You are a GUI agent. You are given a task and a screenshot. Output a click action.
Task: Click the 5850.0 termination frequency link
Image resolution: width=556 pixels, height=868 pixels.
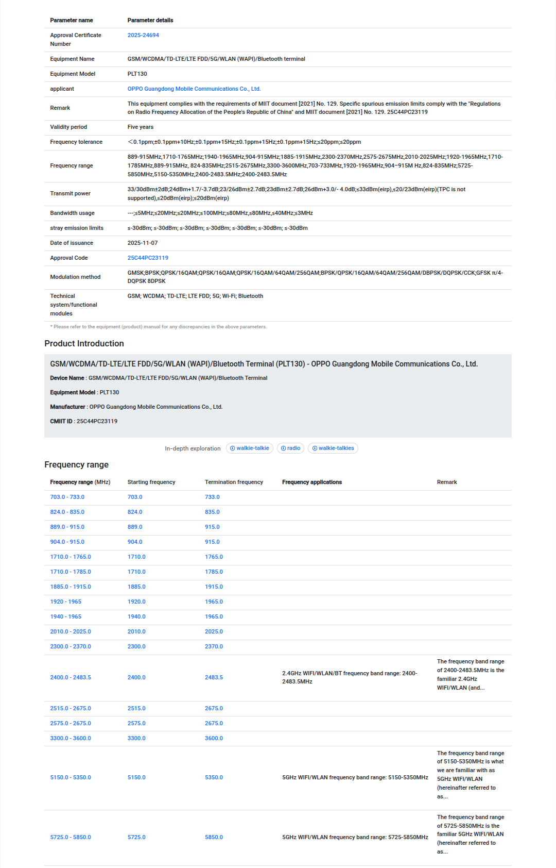click(x=214, y=838)
